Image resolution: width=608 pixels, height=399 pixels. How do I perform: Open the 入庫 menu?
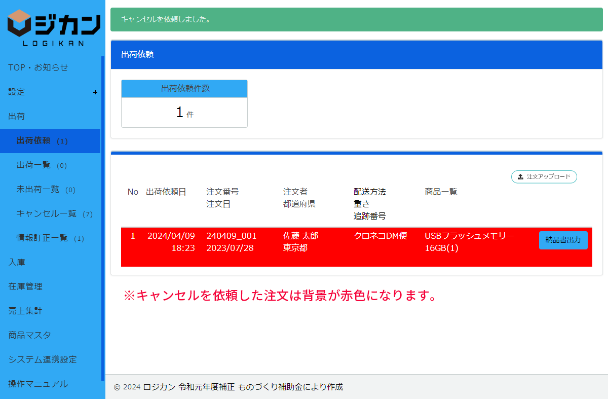(x=17, y=262)
